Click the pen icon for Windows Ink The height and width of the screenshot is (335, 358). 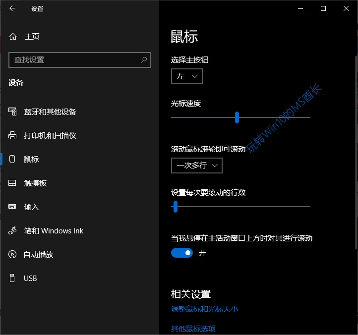13,231
